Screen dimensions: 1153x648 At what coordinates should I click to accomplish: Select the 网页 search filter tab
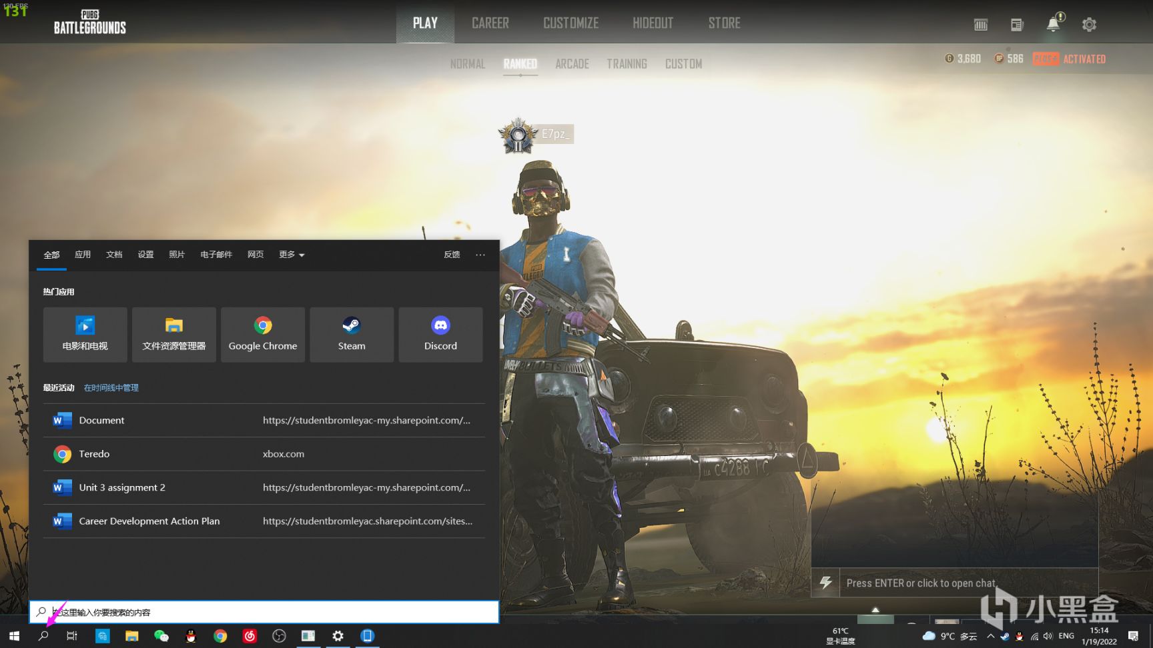pyautogui.click(x=256, y=255)
